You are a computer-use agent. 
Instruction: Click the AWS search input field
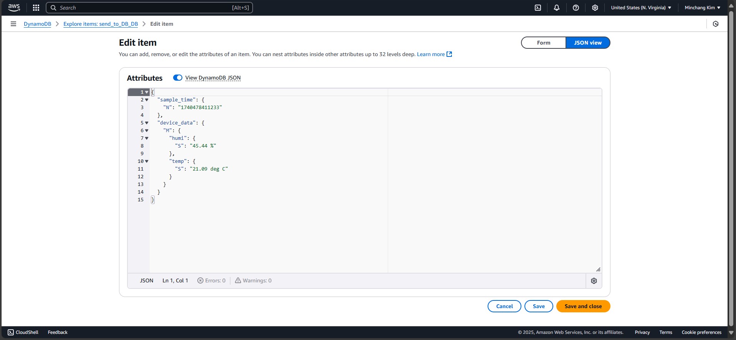coord(149,8)
